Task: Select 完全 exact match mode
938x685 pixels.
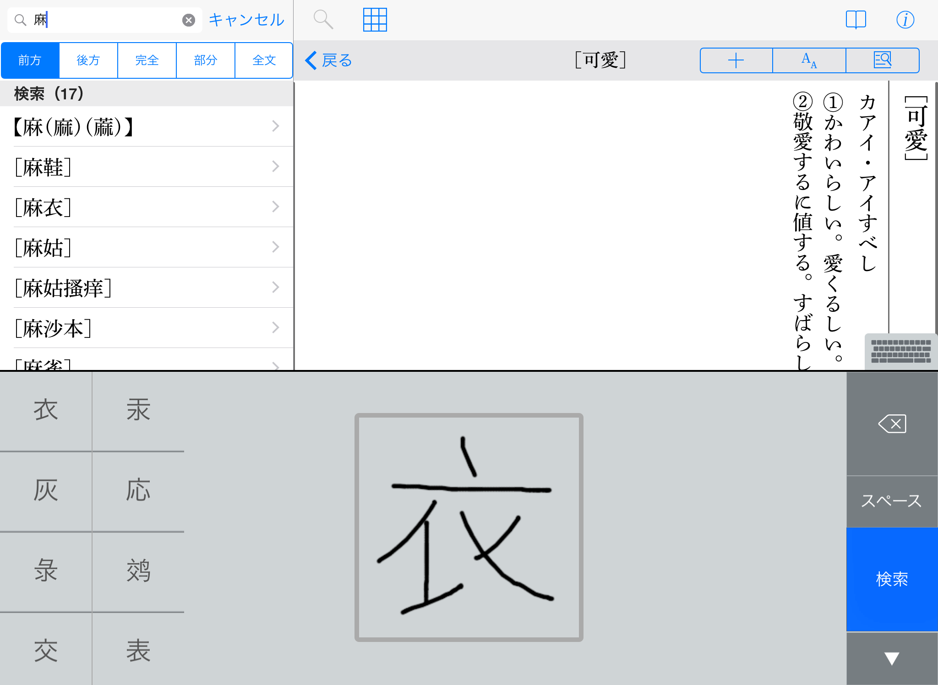Action: coord(147,60)
